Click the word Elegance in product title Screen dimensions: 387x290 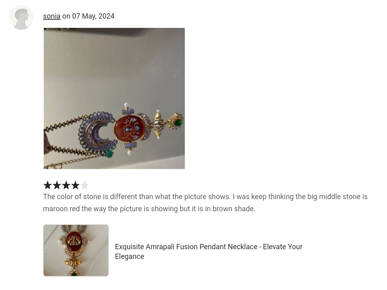130,256
